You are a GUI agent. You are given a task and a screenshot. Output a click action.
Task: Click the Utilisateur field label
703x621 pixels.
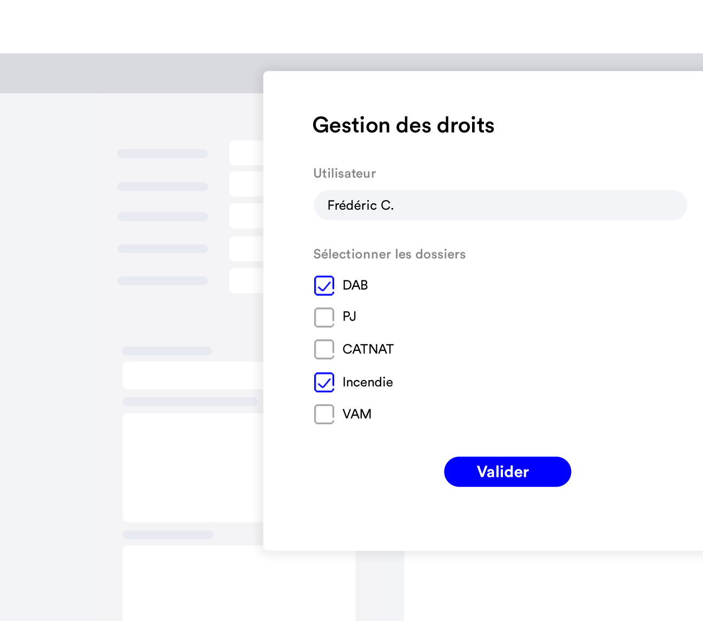tap(344, 173)
